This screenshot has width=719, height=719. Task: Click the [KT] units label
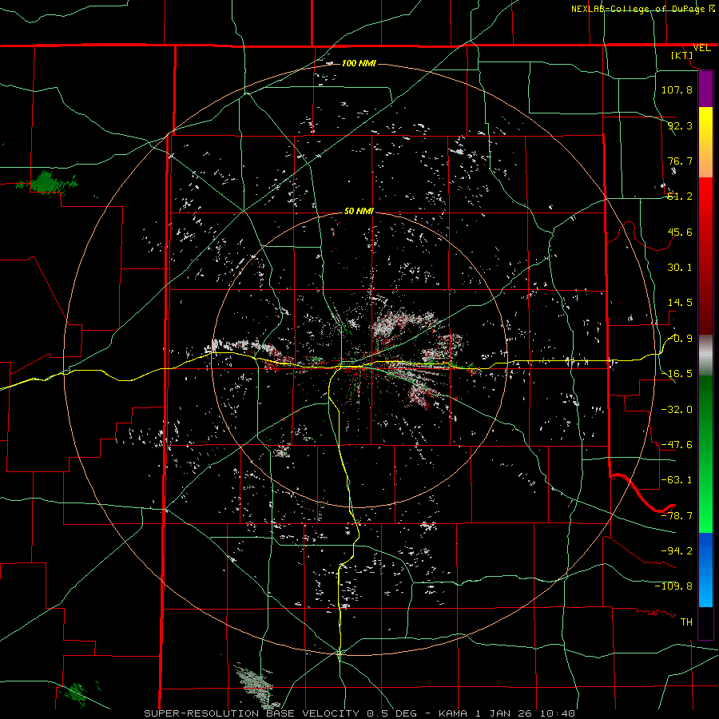coord(682,55)
